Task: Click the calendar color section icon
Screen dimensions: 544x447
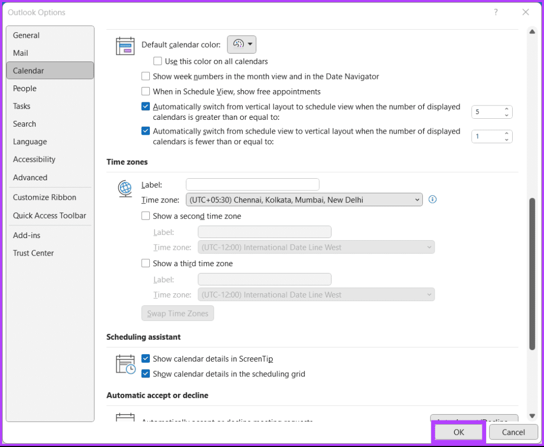Action: tap(125, 46)
